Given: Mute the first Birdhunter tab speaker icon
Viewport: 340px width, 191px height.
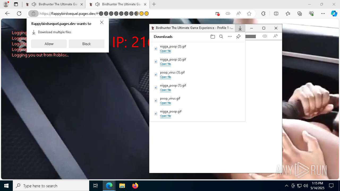Looking at the screenshot, I should (x=34, y=4).
